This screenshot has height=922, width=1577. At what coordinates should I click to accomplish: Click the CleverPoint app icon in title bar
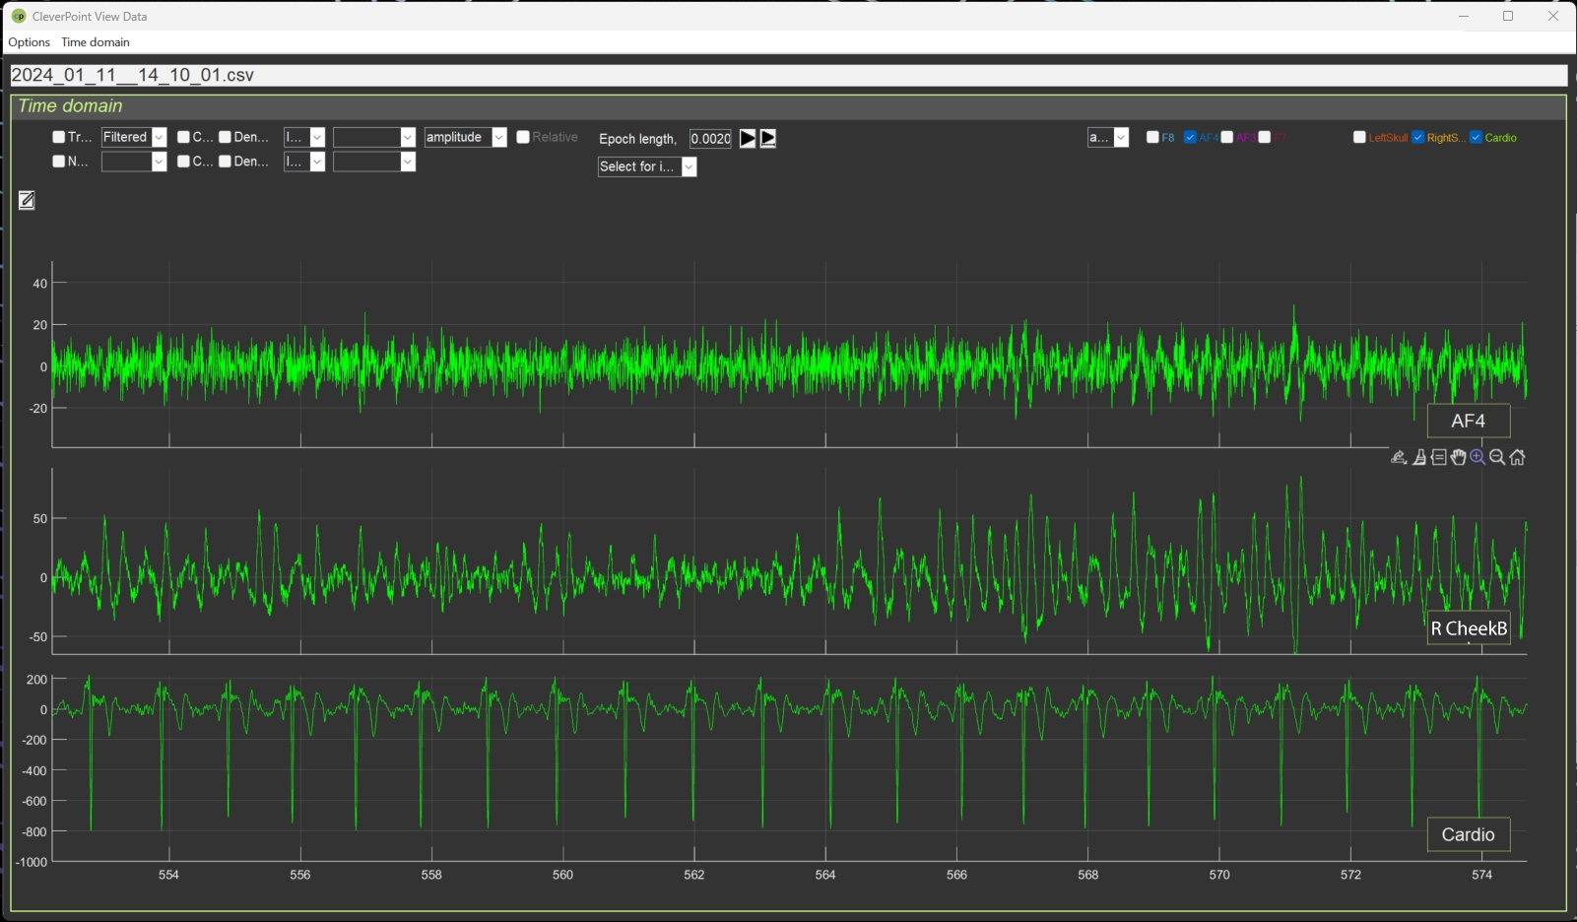coord(18,16)
